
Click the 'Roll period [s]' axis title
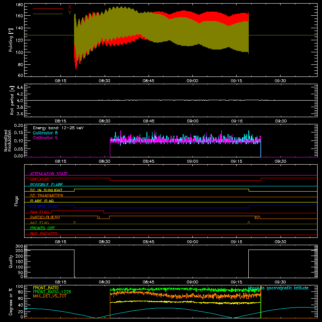coord(12,100)
